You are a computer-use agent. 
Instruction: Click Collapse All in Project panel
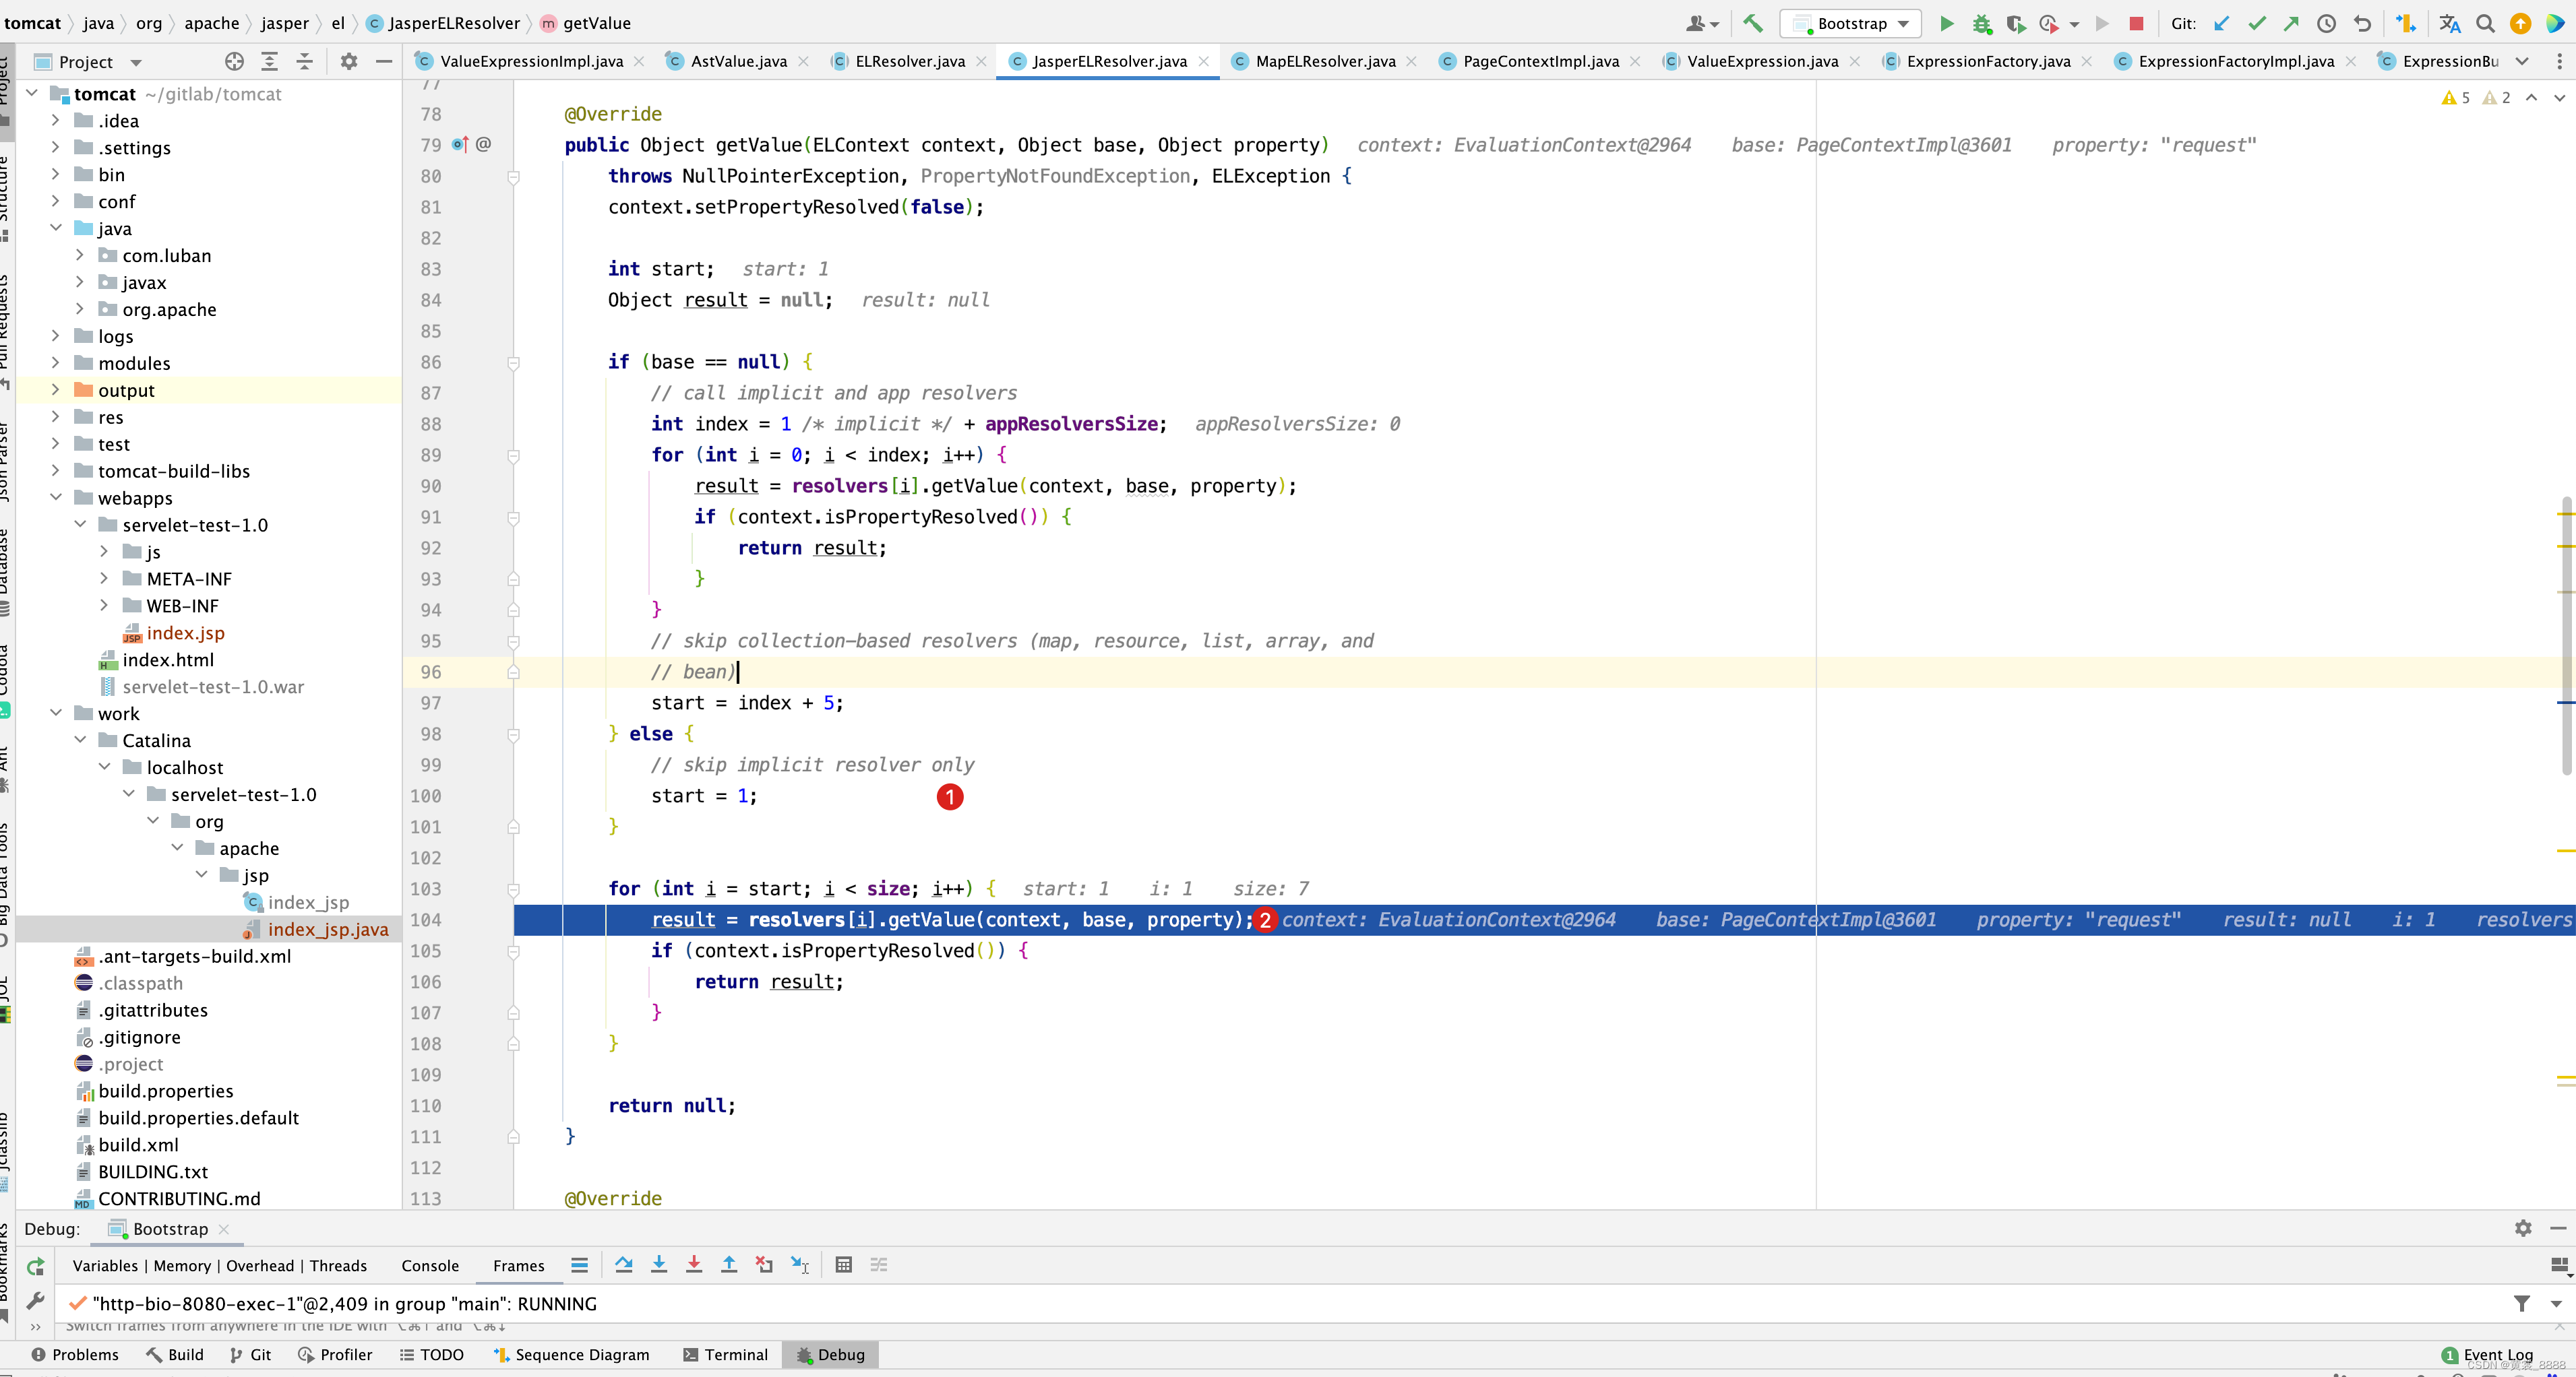304,62
